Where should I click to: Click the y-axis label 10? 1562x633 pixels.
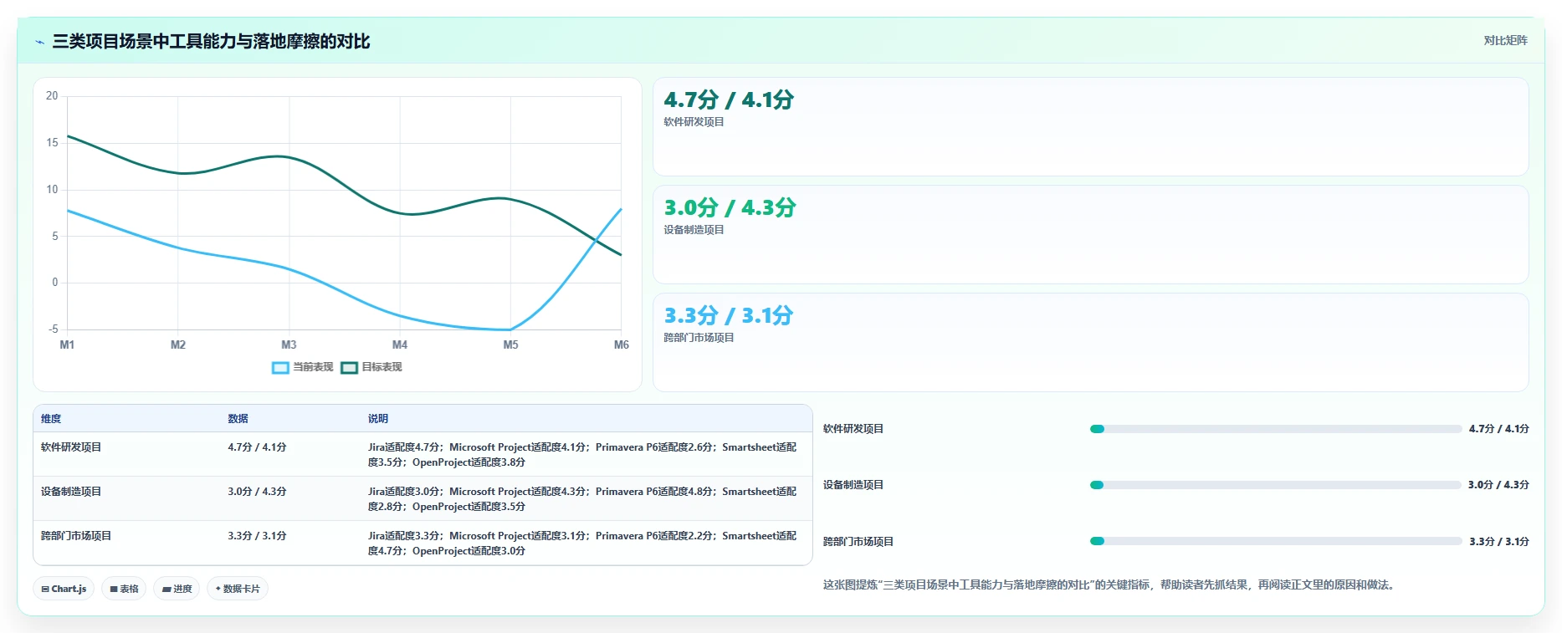click(52, 190)
